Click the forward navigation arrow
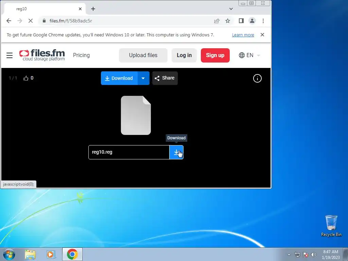This screenshot has height=261, width=348. (x=20, y=21)
